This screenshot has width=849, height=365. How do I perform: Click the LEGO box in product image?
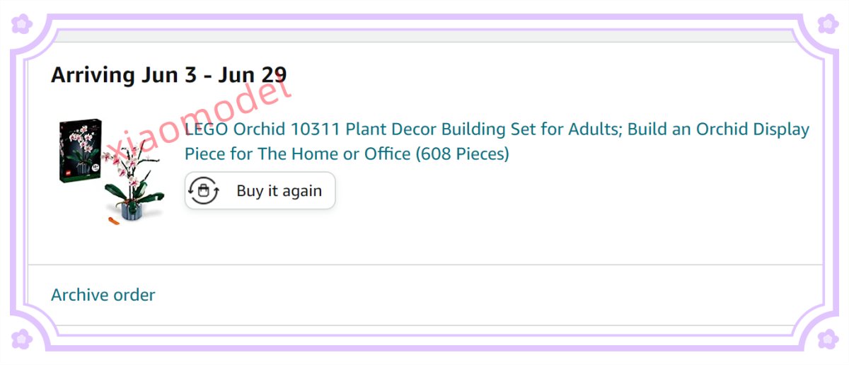tap(81, 151)
